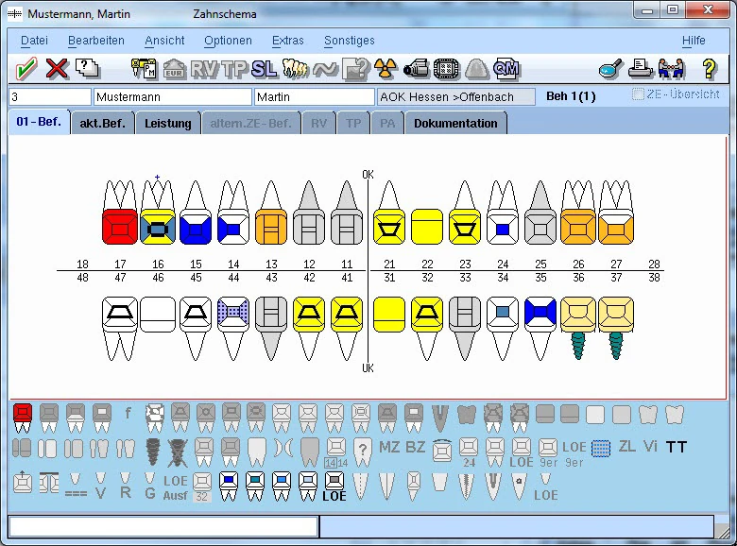Image resolution: width=737 pixels, height=546 pixels.
Task: Click the yellow-blue crown on tooth 16
Action: pos(158,227)
